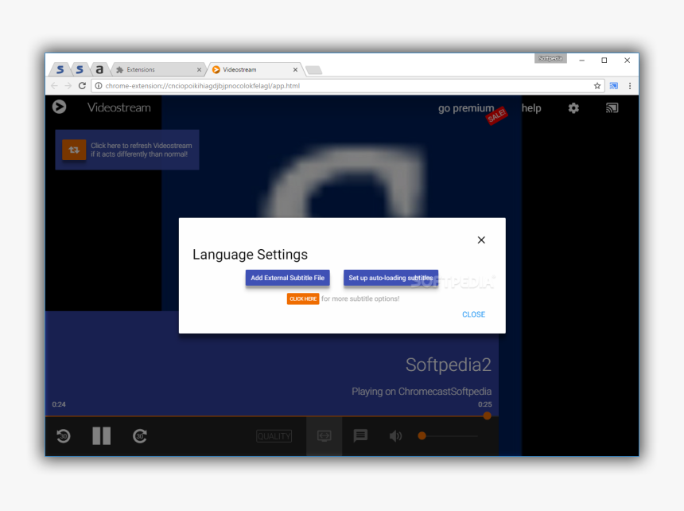684x511 pixels.
Task: Open settings via gear icon
Action: 573,107
